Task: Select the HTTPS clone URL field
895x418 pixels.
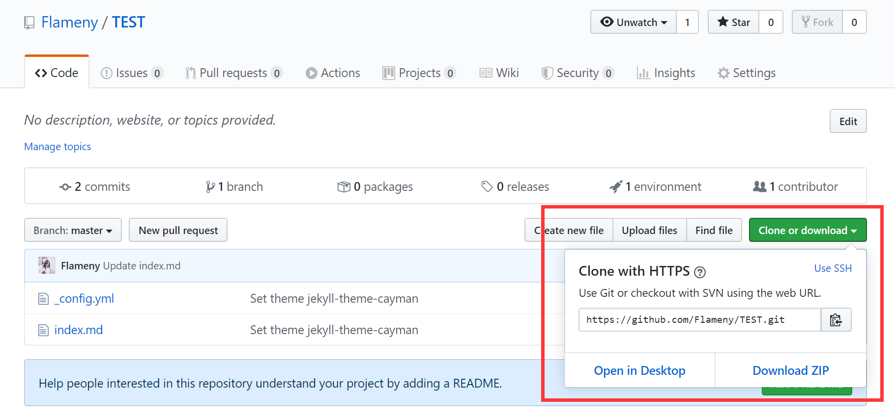Action: (700, 320)
